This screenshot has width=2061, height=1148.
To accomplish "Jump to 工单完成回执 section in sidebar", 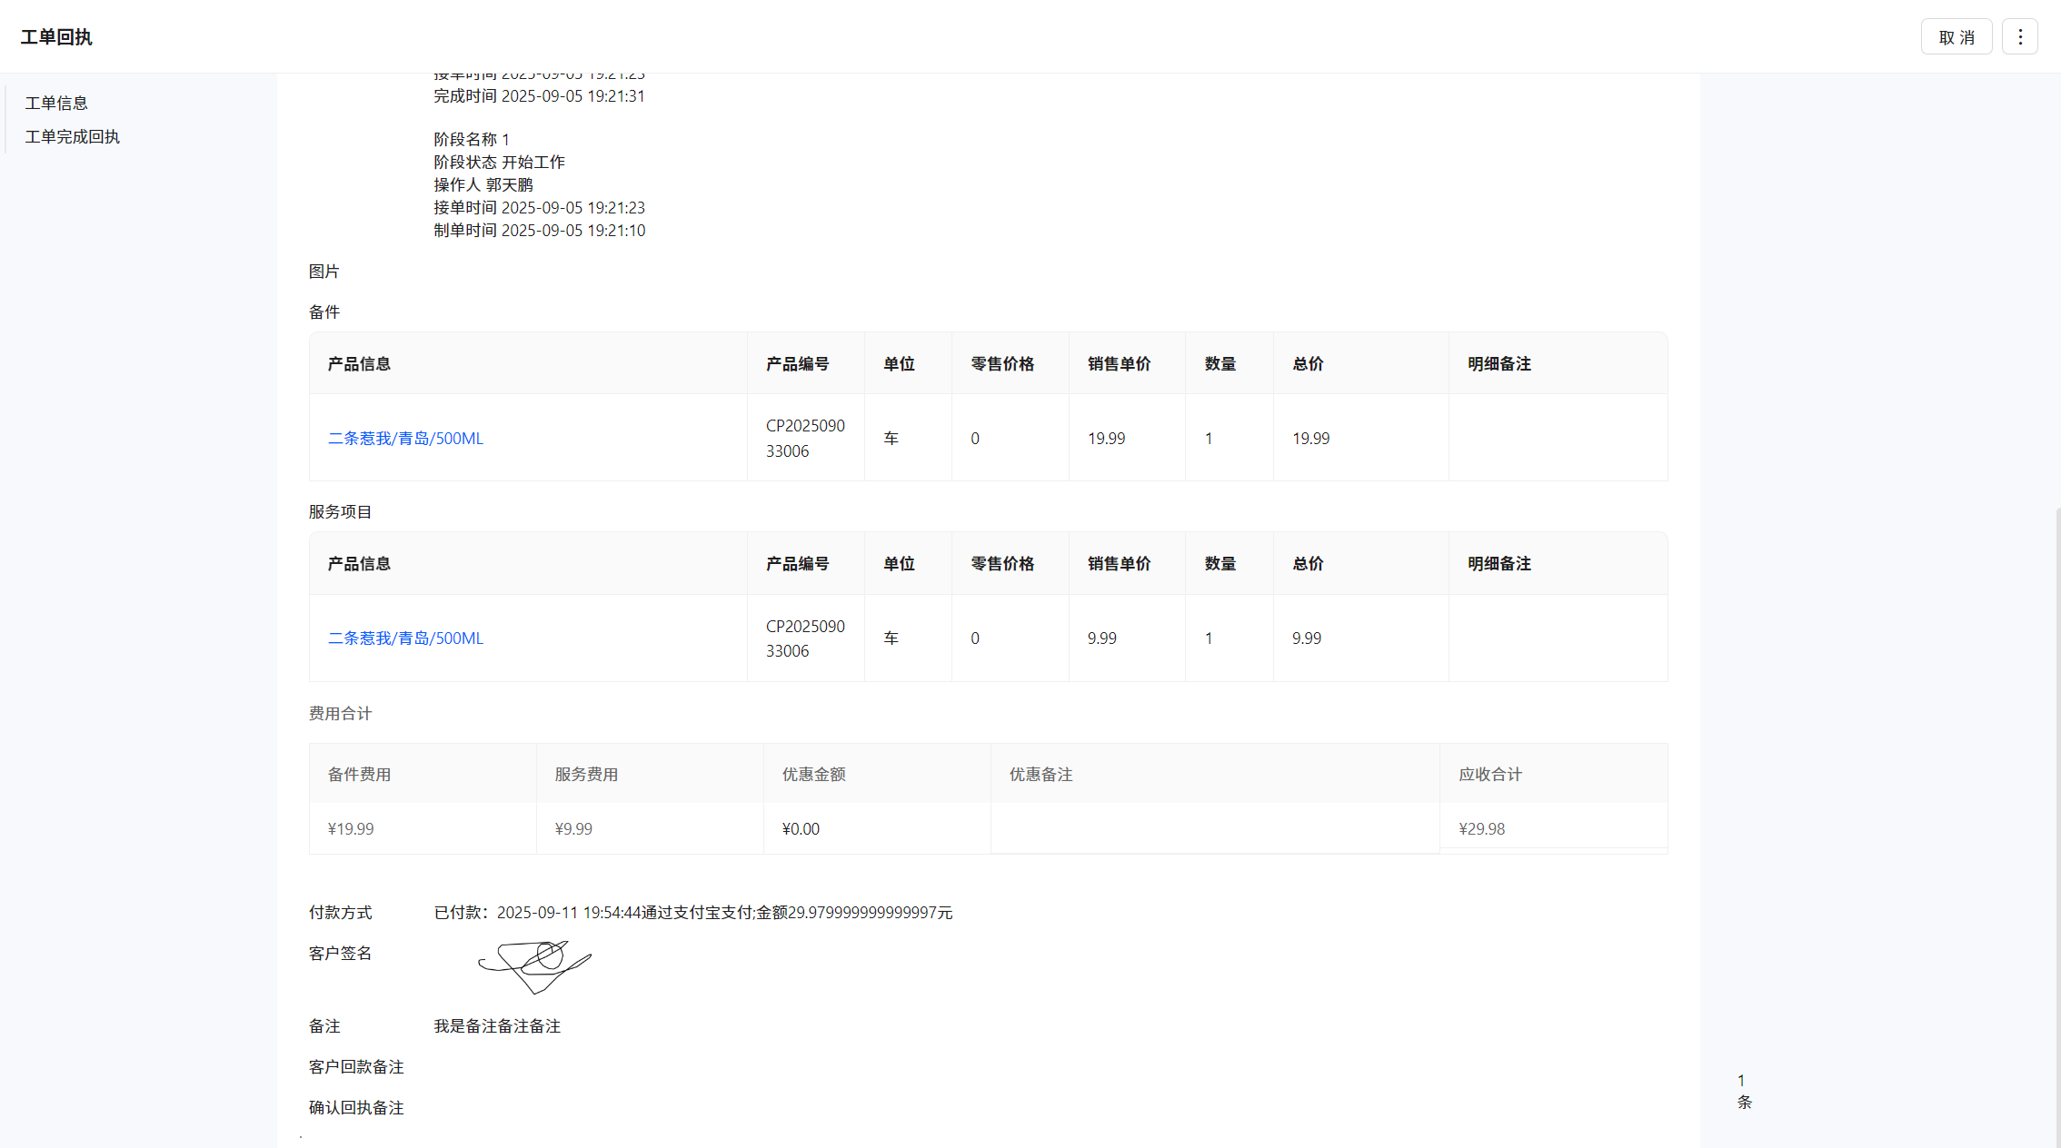I will [x=73, y=137].
